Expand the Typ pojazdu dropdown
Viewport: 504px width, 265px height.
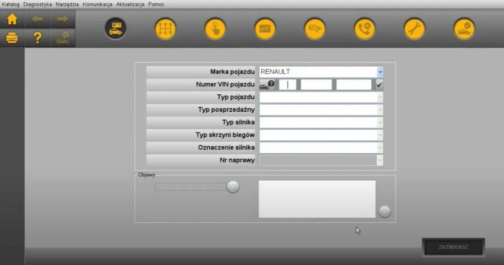tap(380, 97)
